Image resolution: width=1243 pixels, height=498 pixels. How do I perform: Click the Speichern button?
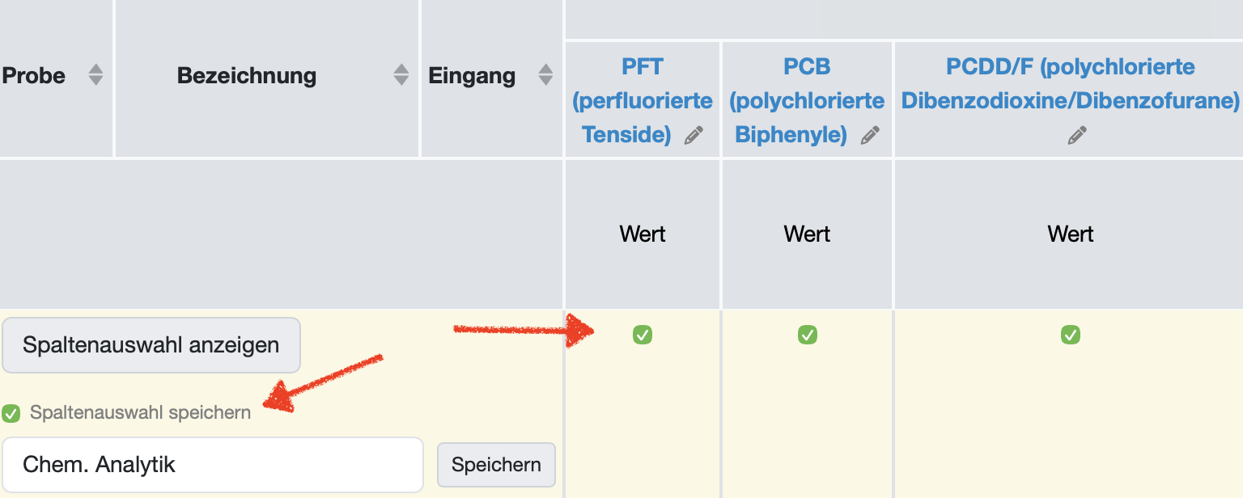496,465
